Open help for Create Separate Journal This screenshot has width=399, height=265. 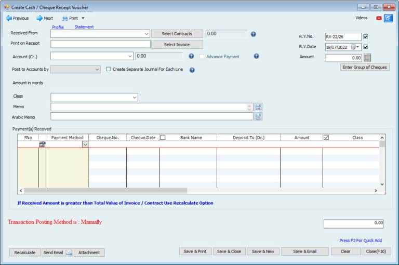(192, 70)
